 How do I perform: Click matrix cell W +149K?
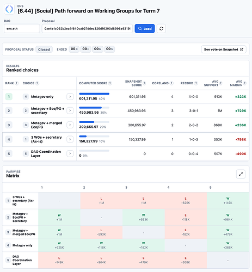228,201
